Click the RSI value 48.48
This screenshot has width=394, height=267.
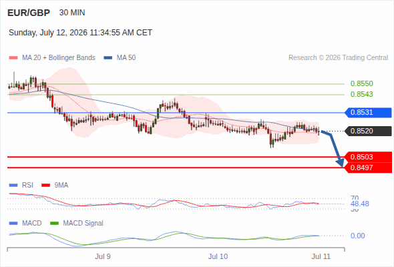(360, 204)
